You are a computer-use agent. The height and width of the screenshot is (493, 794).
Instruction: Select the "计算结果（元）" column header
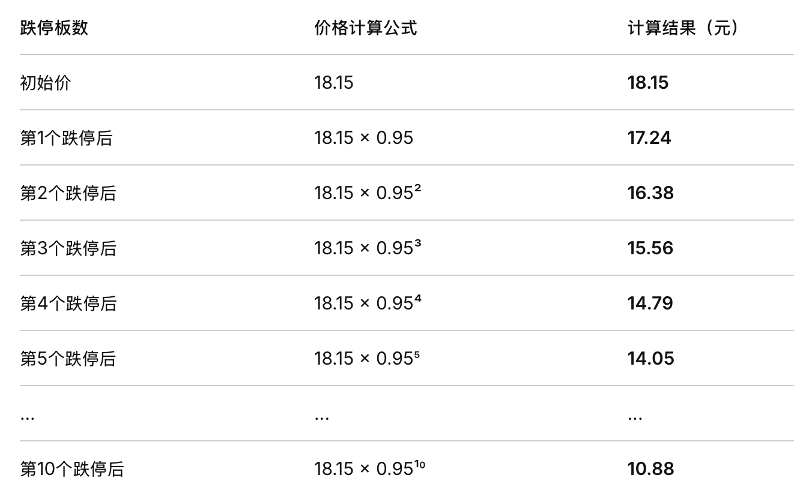(x=683, y=28)
